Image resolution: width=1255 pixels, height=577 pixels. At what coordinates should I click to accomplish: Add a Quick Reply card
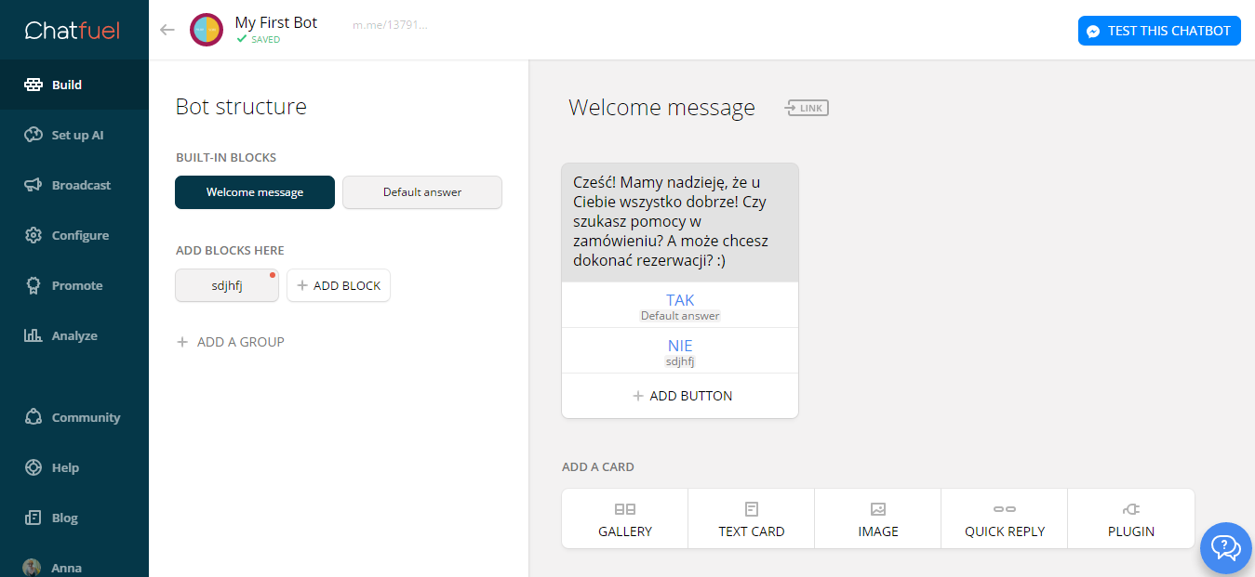[1005, 519]
